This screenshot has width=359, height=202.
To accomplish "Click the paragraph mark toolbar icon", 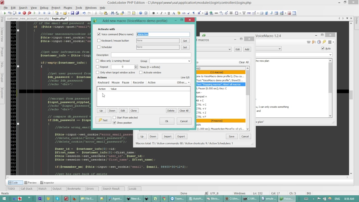I will tap(194, 13).
